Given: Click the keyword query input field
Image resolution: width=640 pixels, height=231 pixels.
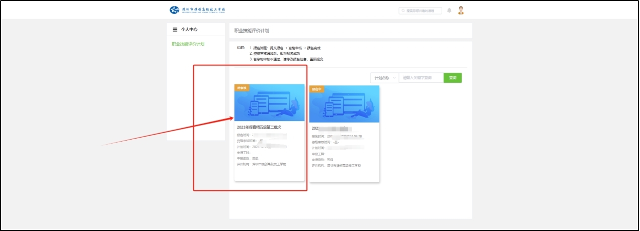Looking at the screenshot, I should click(421, 78).
